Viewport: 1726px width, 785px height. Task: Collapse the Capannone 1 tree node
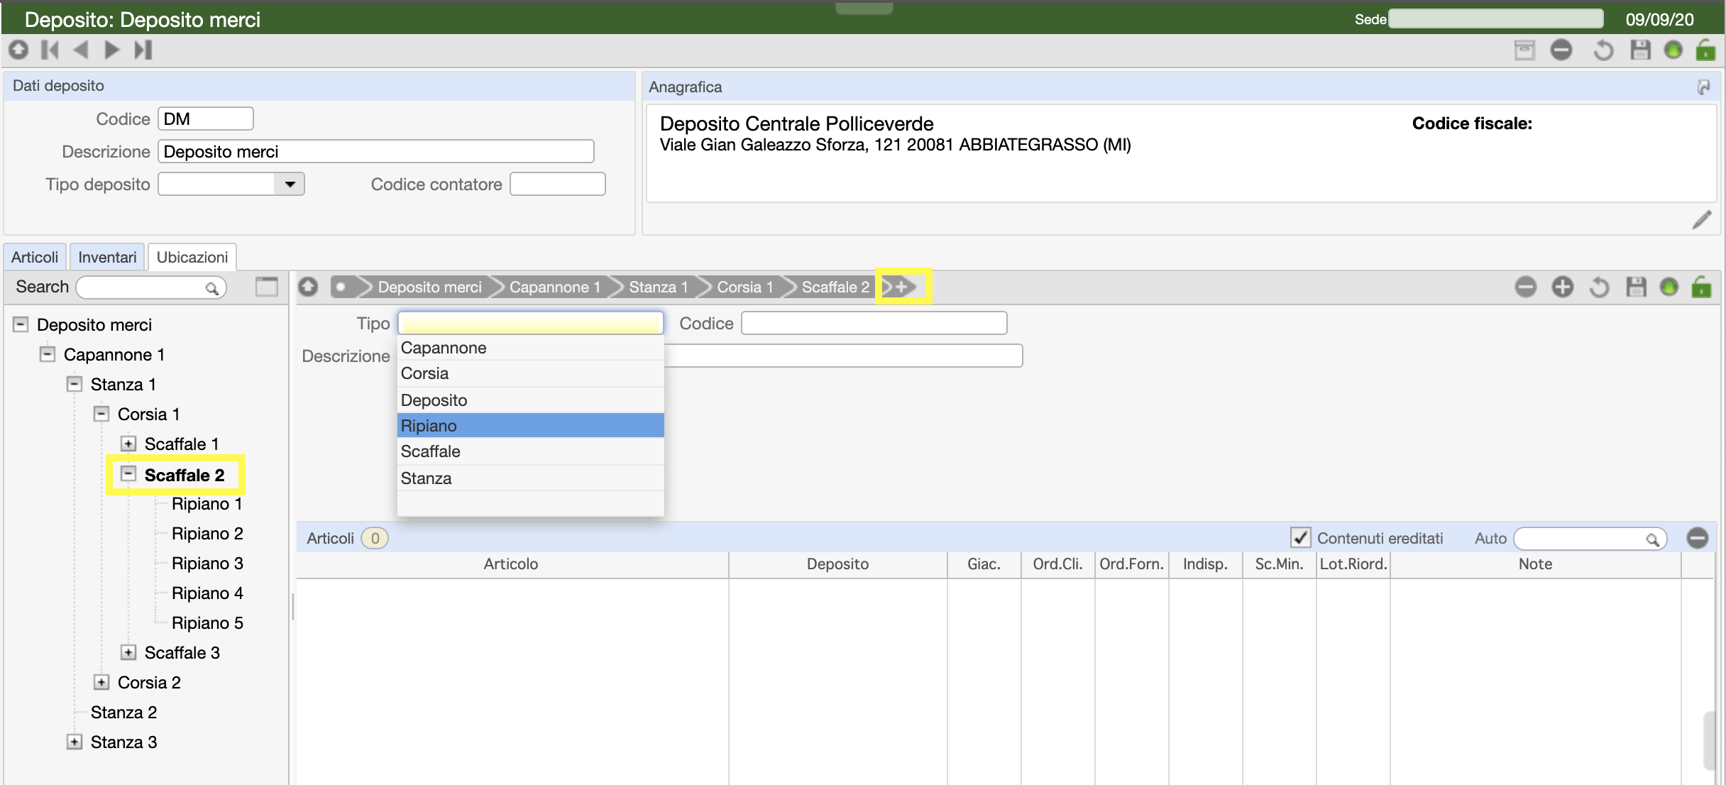48,354
